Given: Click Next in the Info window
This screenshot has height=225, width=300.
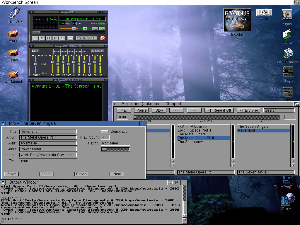Looking at the screenshot, I should [117, 174].
